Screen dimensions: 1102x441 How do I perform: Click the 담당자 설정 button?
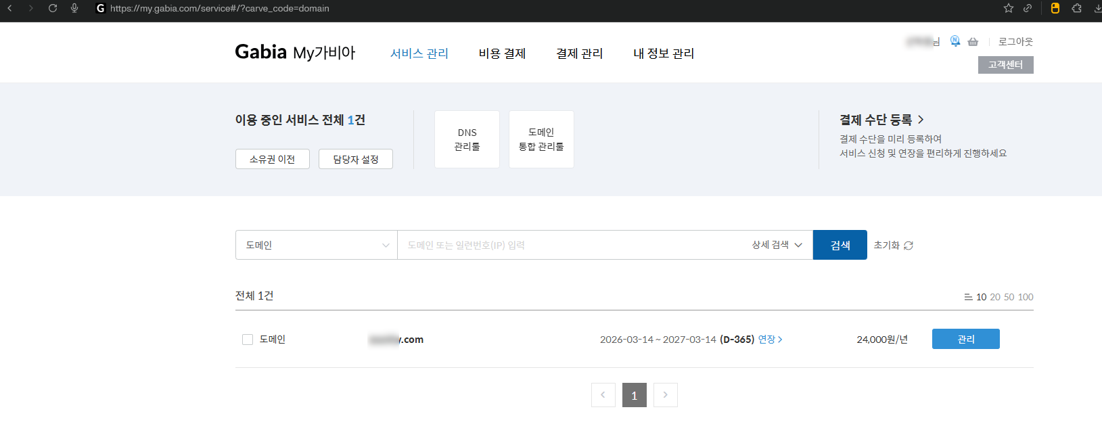tap(356, 159)
